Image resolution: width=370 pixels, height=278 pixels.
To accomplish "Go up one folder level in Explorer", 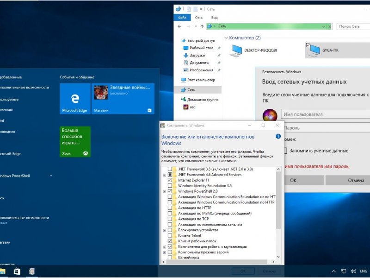I will [x=202, y=26].
